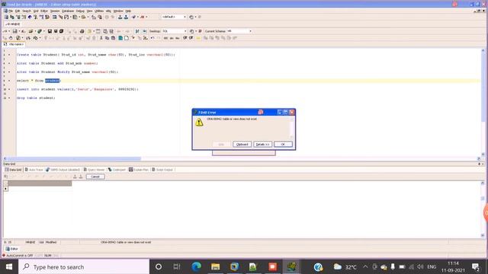Click the Windows Start button
The height and width of the screenshot is (274, 488).
coord(9,266)
